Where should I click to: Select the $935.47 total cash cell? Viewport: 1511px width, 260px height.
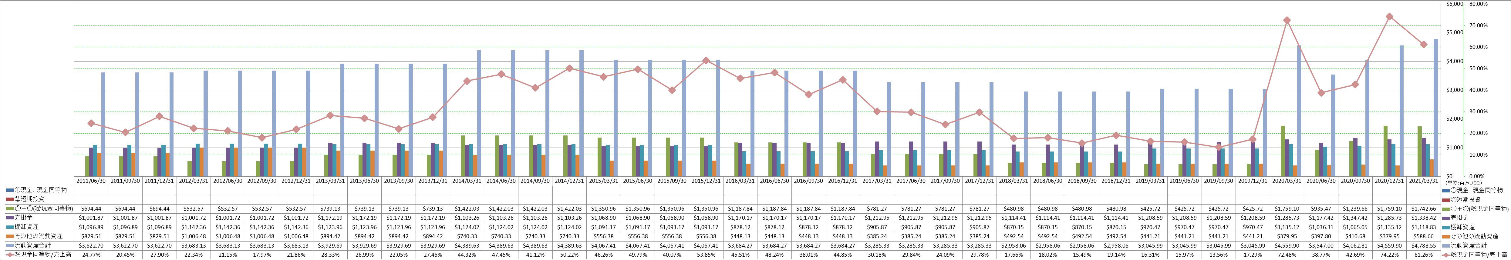(x=1320, y=208)
